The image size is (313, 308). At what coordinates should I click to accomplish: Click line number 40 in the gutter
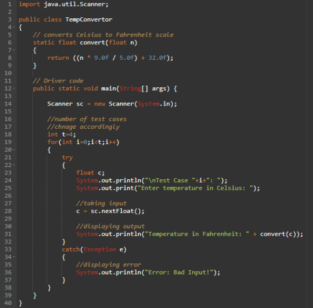click(x=8, y=303)
